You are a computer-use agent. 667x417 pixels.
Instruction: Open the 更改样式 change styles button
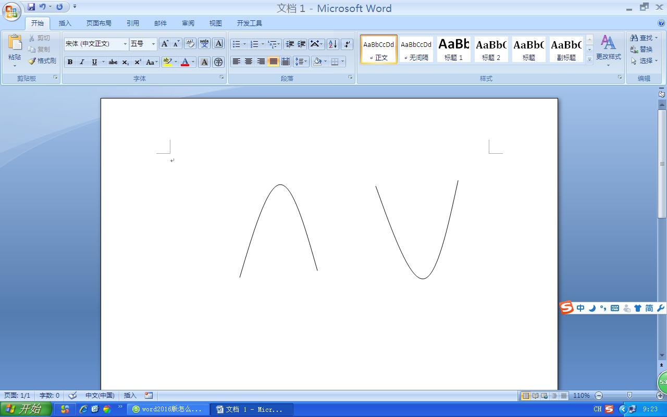coord(609,50)
